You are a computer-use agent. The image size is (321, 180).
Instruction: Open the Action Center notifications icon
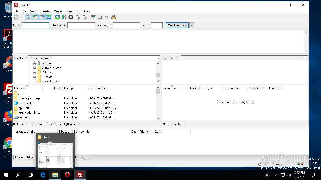pos(313,175)
